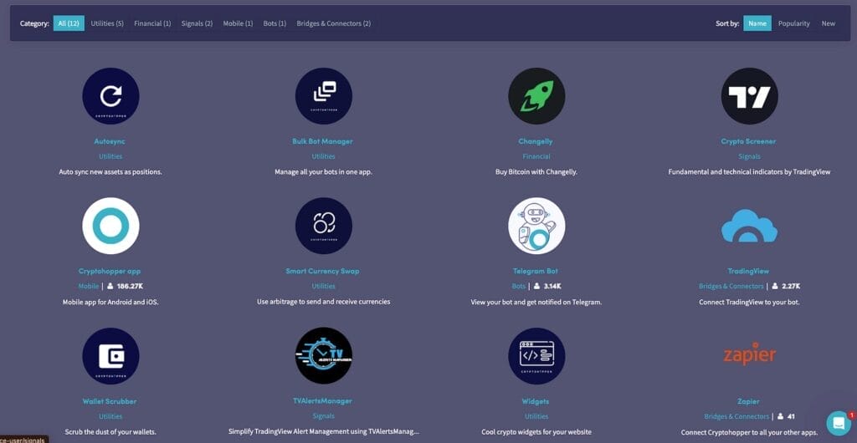
Task: Open the chat support bubble
Action: 838,422
